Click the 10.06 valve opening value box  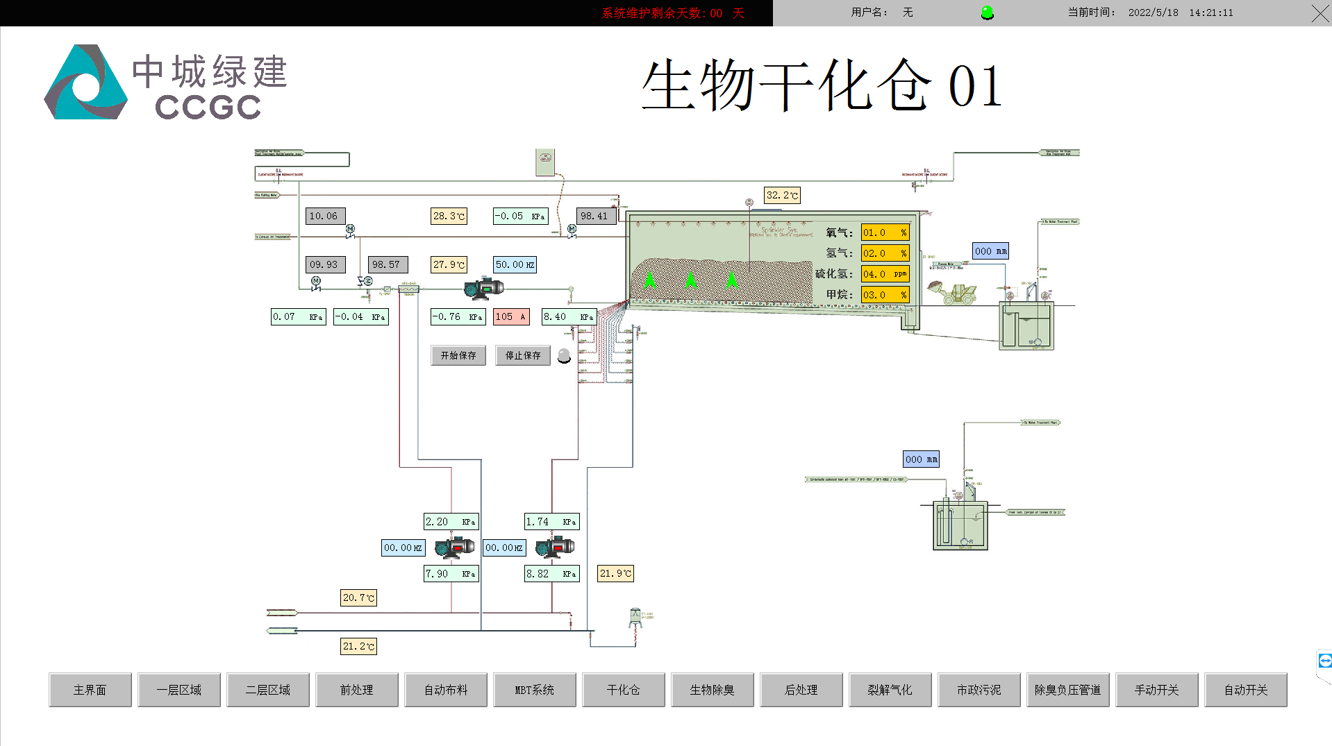coord(325,216)
